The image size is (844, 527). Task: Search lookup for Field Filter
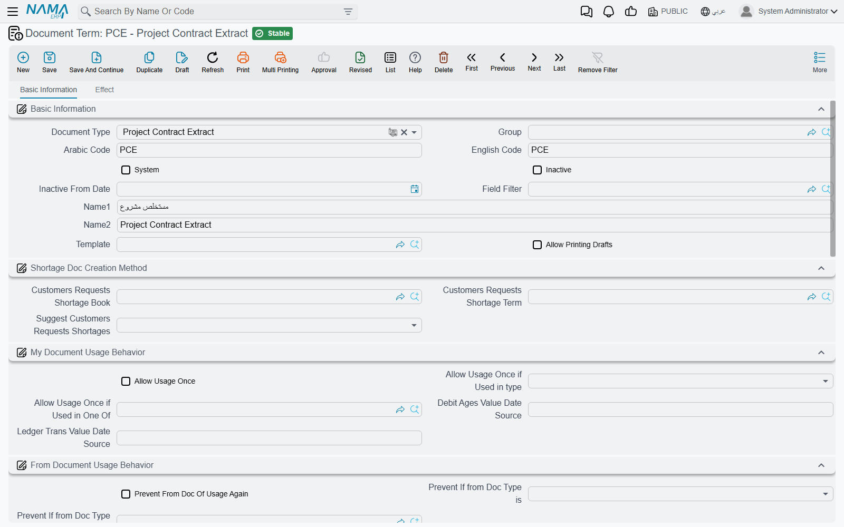coord(826,189)
